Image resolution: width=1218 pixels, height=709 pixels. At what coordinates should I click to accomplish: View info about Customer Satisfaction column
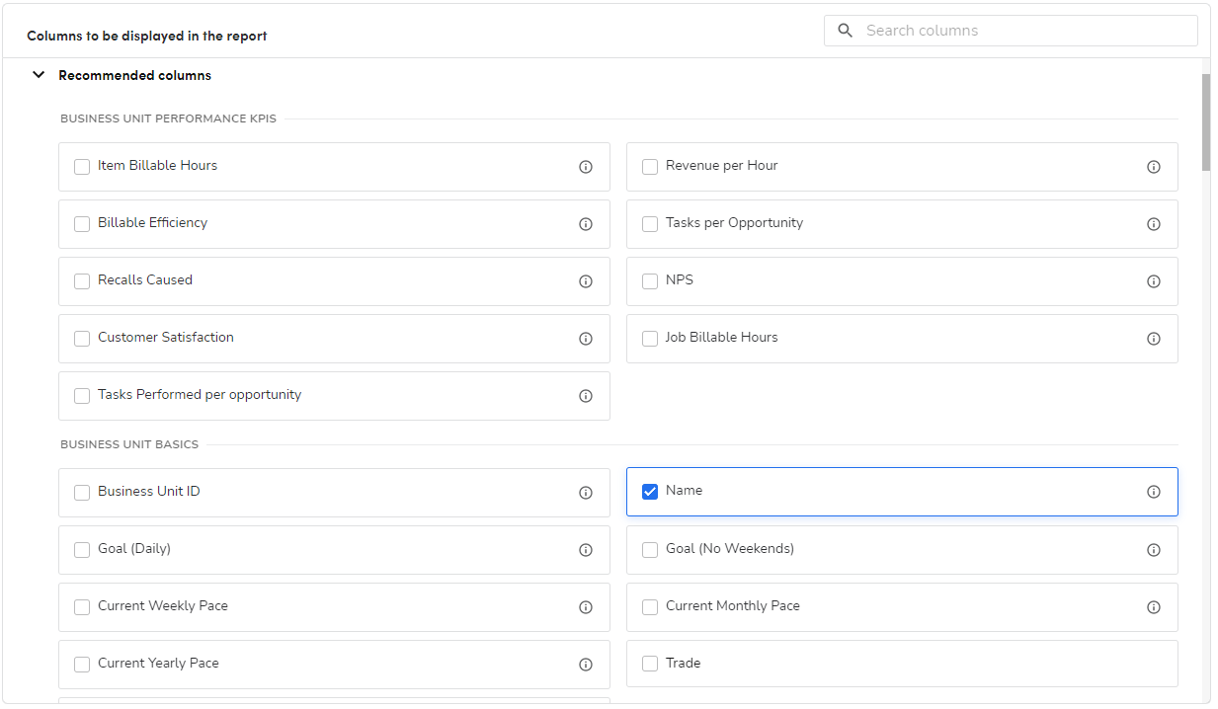click(x=586, y=339)
